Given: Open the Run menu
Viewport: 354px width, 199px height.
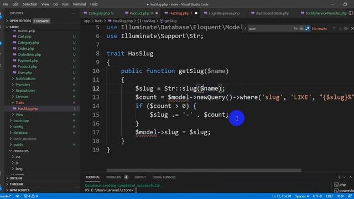Looking at the screenshot, I should (65, 4).
